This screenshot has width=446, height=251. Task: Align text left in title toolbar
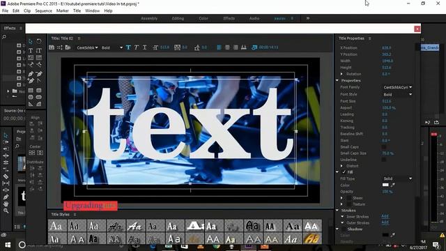pos(219,47)
